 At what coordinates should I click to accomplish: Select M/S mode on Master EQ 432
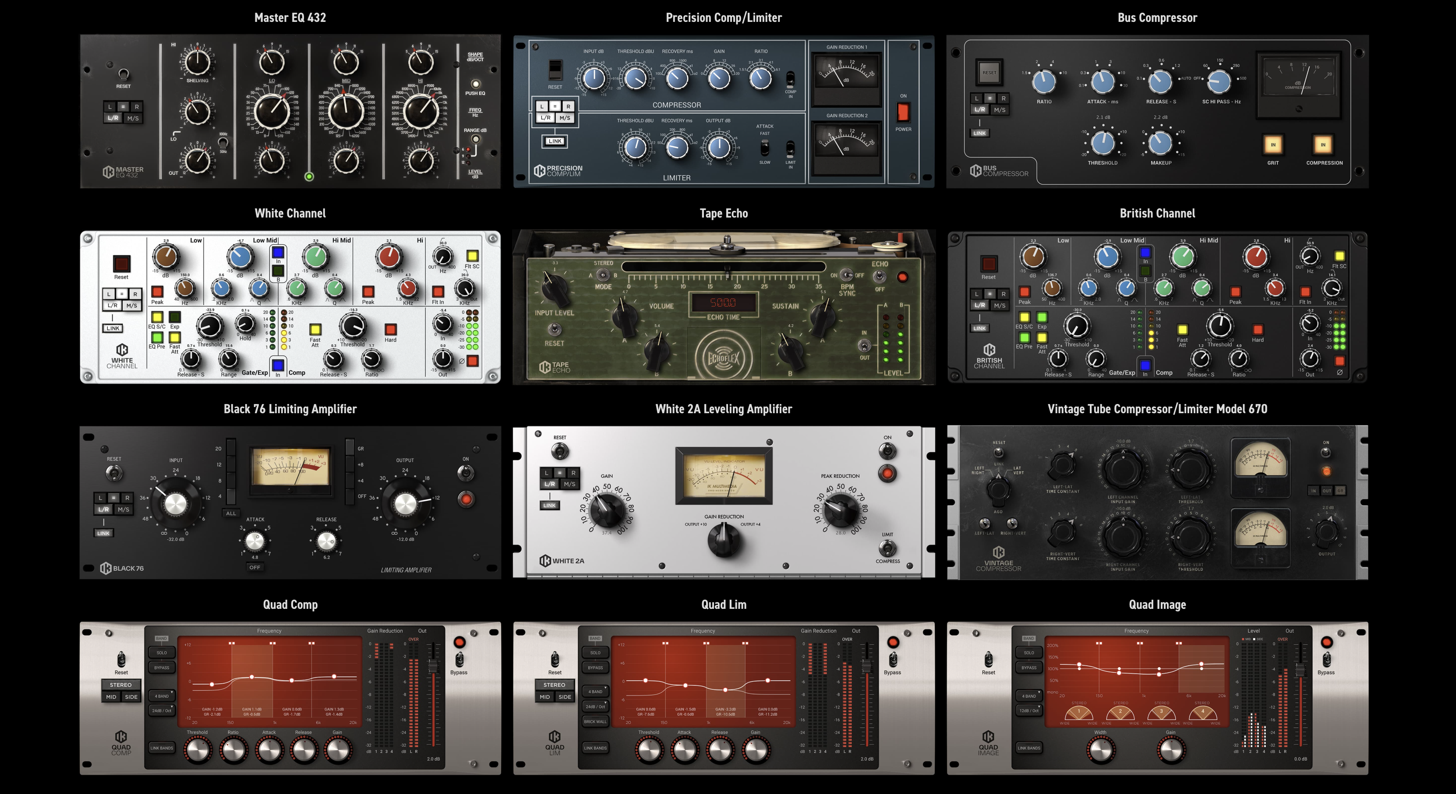point(133,119)
